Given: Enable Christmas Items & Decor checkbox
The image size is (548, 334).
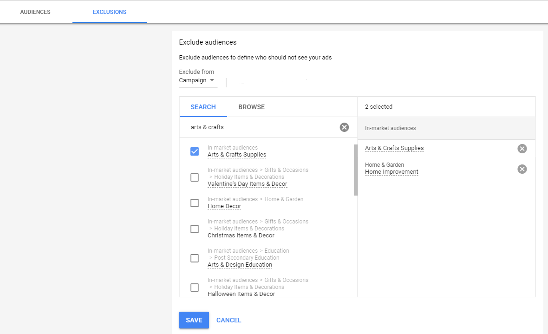Looking at the screenshot, I should pyautogui.click(x=195, y=229).
